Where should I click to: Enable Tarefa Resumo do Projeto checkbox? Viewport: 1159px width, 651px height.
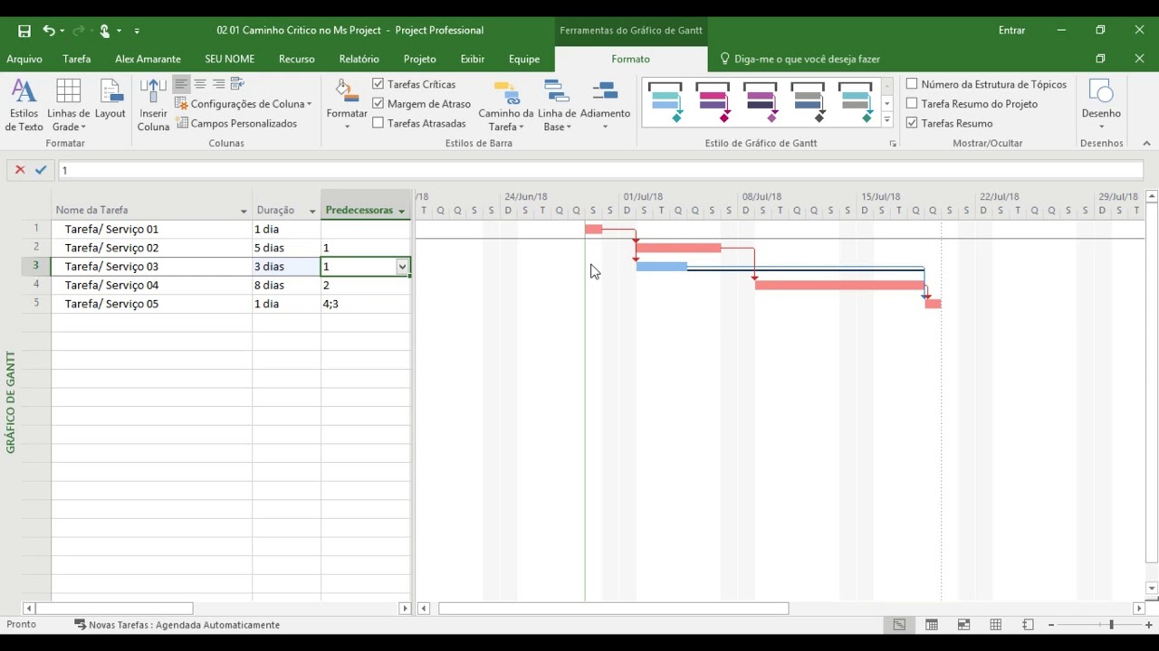pyautogui.click(x=912, y=104)
